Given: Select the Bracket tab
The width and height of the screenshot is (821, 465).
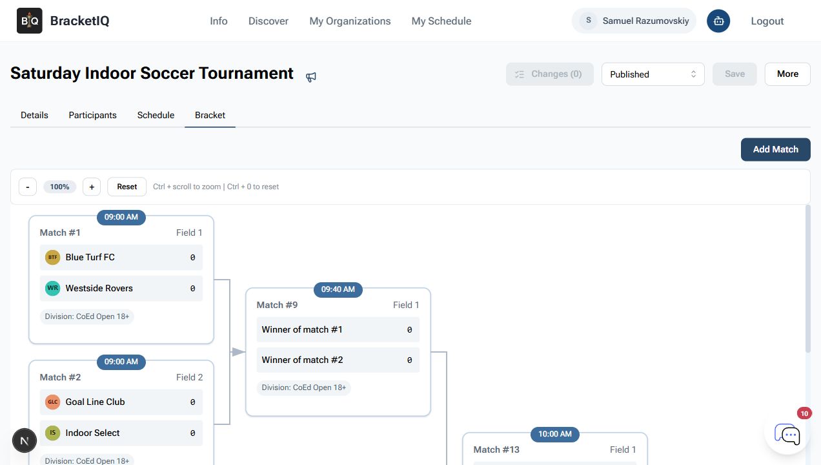Looking at the screenshot, I should click(210, 115).
